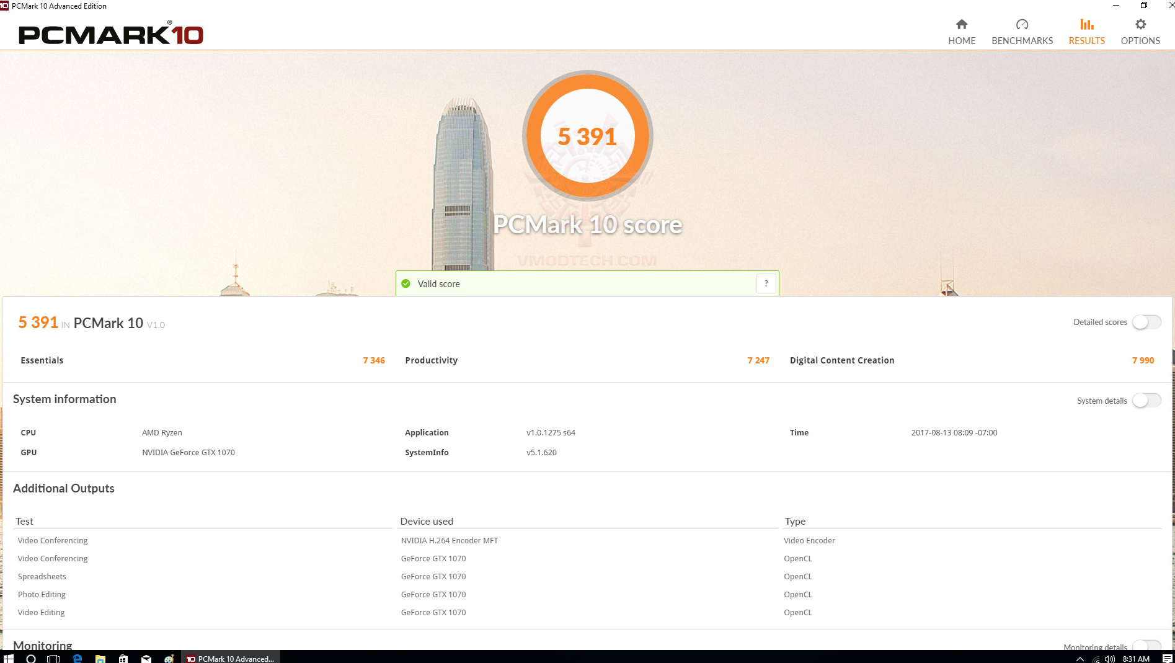Screen dimensions: 1175x663
Task: Show hidden system tray icons
Action: [x=1080, y=659]
